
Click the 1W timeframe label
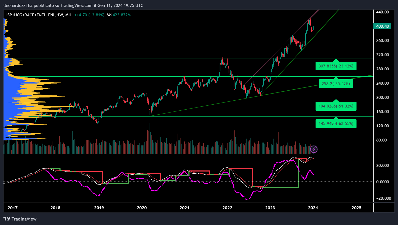click(60, 15)
